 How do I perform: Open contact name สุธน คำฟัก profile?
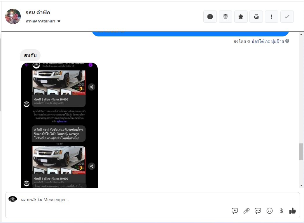click(x=38, y=13)
